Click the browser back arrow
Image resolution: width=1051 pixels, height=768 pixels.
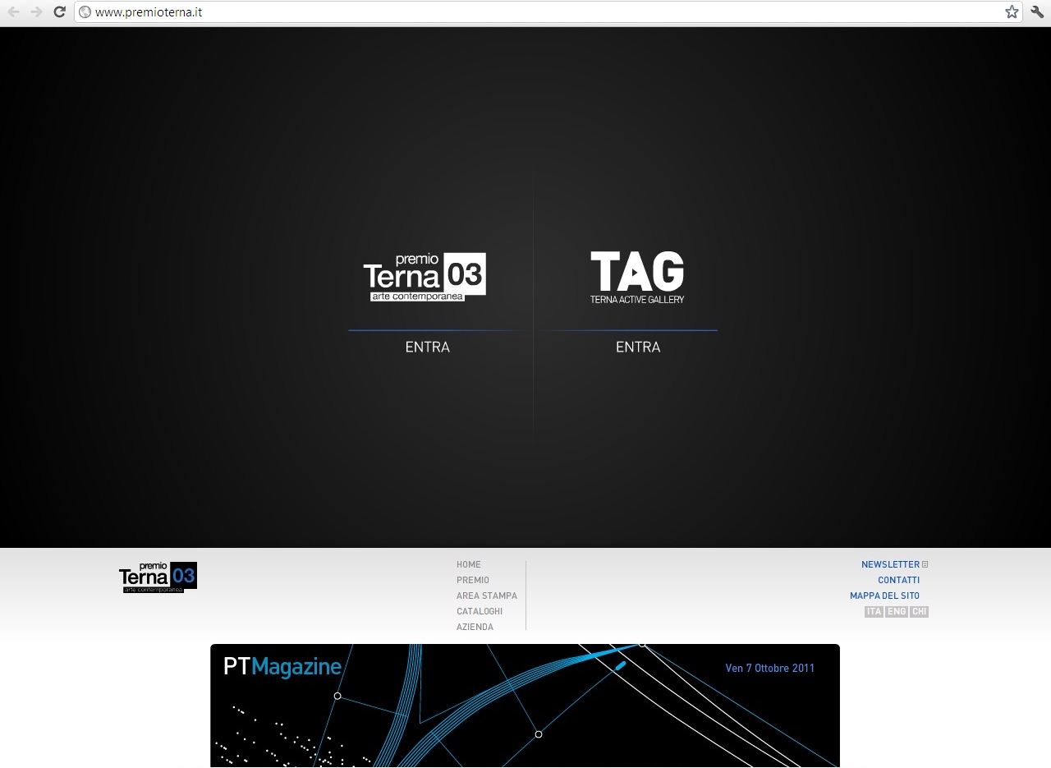click(13, 12)
